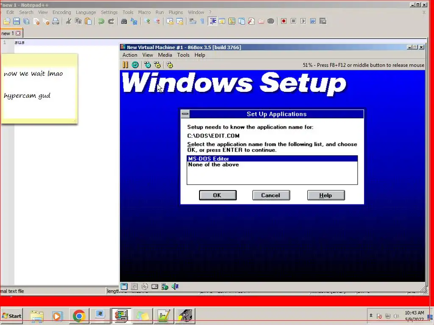The width and height of the screenshot is (434, 325).
Task: Click sticky note text 'now we wait lmao'
Action: [33, 74]
